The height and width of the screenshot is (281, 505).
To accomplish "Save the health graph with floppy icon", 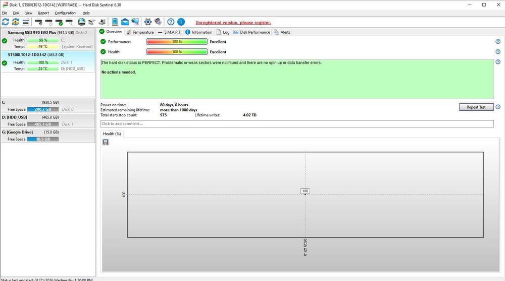I will [x=106, y=142].
